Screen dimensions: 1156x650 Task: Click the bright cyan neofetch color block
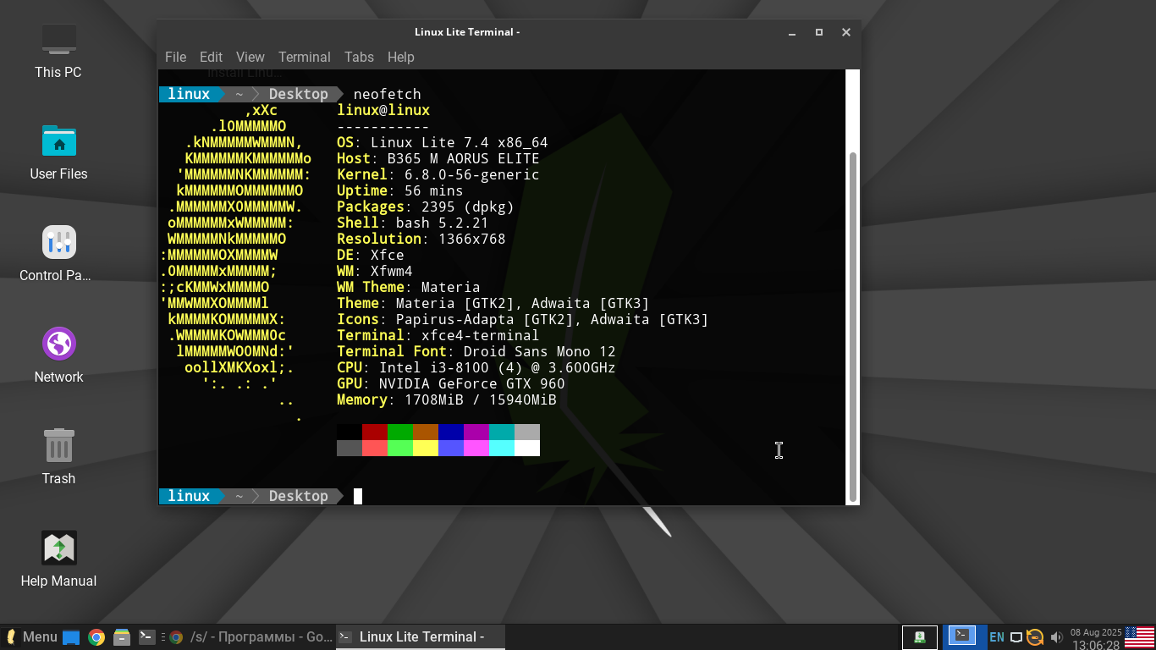point(502,448)
